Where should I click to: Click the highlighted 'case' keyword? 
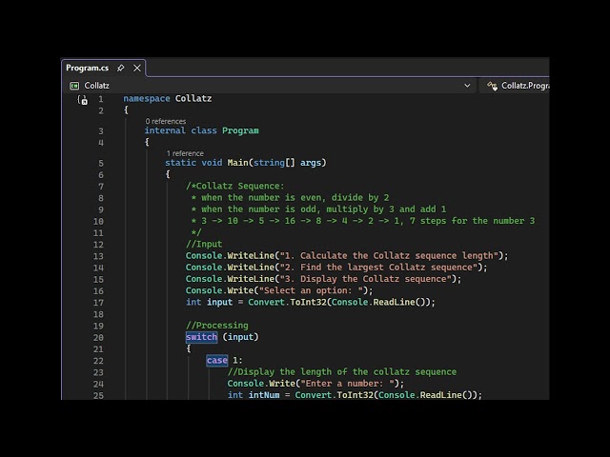click(217, 360)
